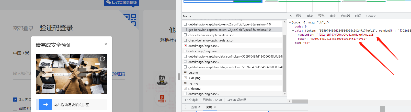The height and width of the screenshot is (112, 411).
Task: Click the 已传输 252 kB status entry
Action: click(212, 100)
